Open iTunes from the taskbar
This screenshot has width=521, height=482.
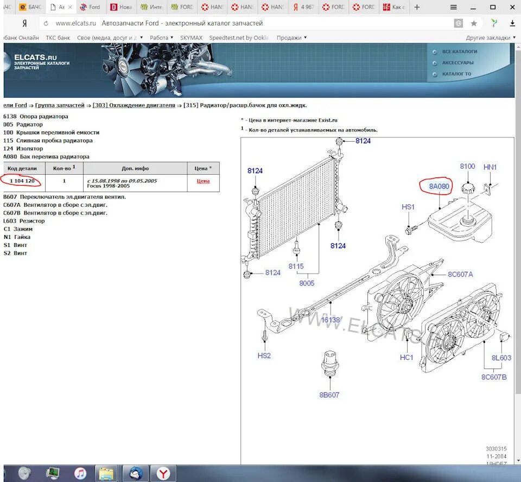pyautogui.click(x=80, y=473)
